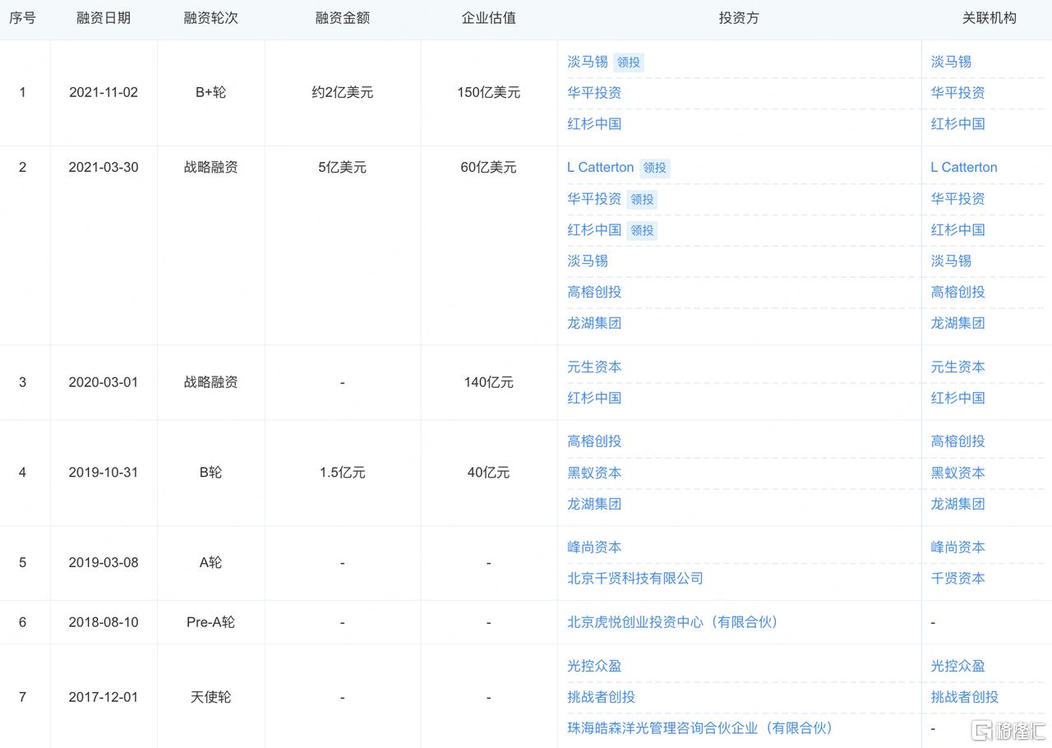Viewport: 1052px width, 748px height.
Task: Click 华平投资 under 关联机构 in 2021-03-30 row
Action: pos(957,199)
